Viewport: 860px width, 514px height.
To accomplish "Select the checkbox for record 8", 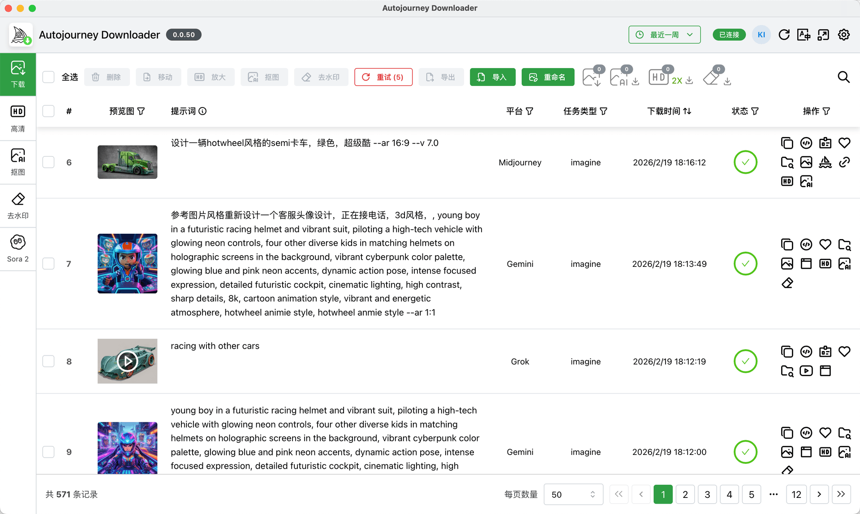I will (x=48, y=361).
